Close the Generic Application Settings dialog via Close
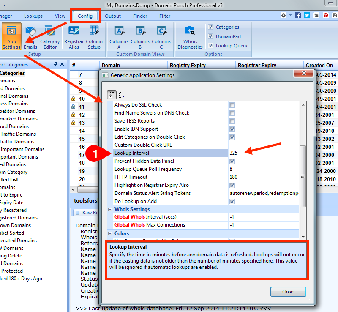Viewport: 338px width, 312px height. coord(288,292)
